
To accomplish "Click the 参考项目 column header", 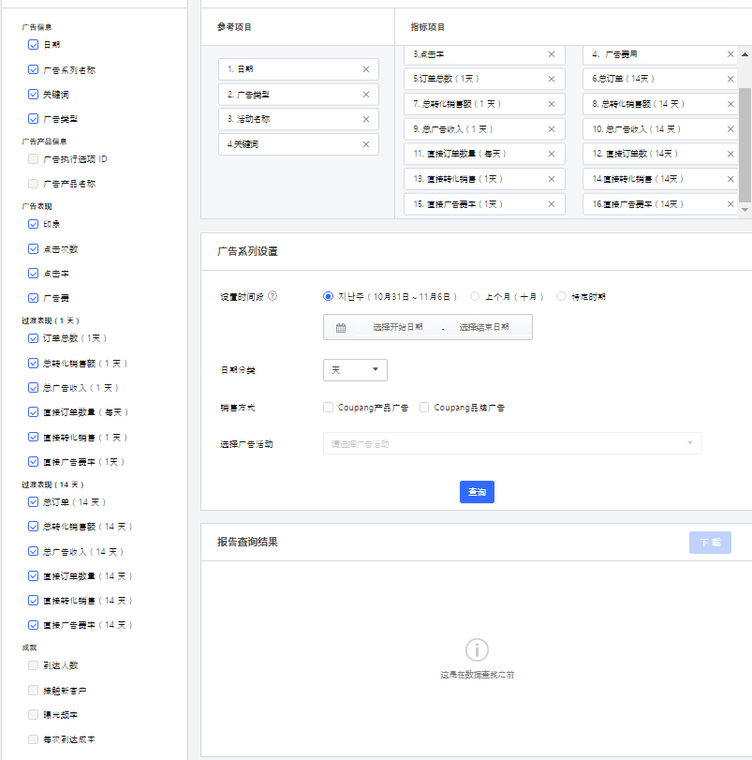I will click(234, 27).
